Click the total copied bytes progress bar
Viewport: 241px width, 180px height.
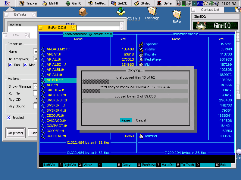pos(135,91)
